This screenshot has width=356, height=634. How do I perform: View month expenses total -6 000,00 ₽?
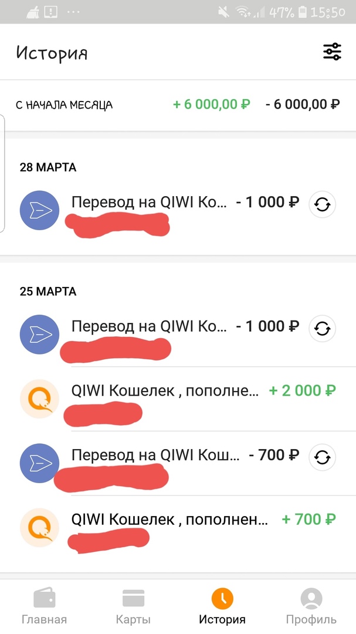coord(303,105)
